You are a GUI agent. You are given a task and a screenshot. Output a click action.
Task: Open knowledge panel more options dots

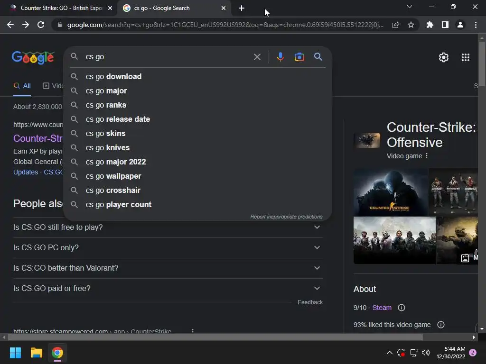tap(427, 155)
